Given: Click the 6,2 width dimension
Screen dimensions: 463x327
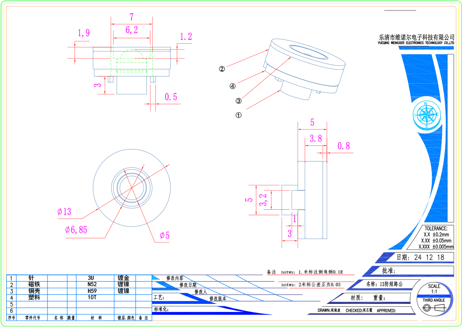Looking at the screenshot, I should pyautogui.click(x=132, y=30).
